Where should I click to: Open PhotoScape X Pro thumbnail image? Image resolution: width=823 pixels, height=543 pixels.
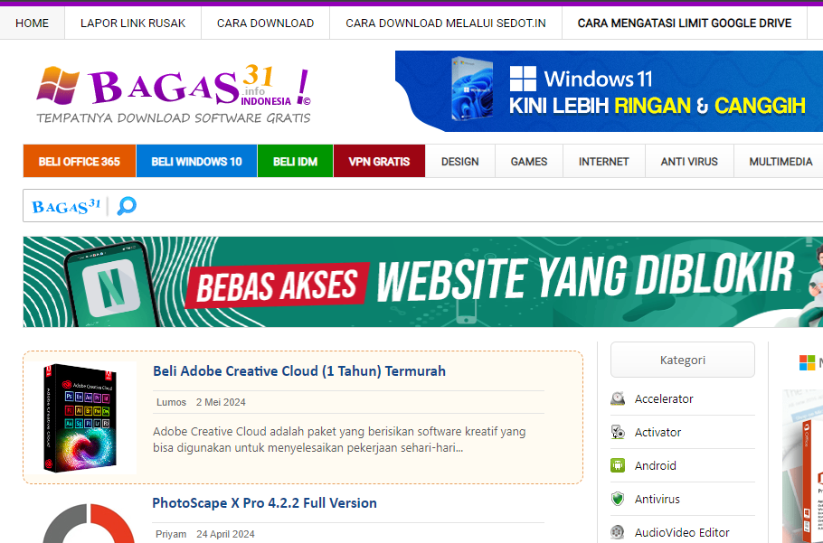[88, 523]
